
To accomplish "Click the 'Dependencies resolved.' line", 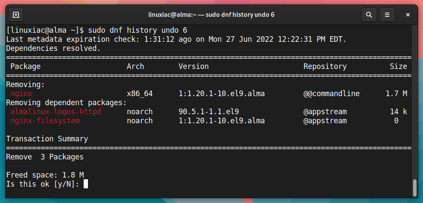I will 53,48.
